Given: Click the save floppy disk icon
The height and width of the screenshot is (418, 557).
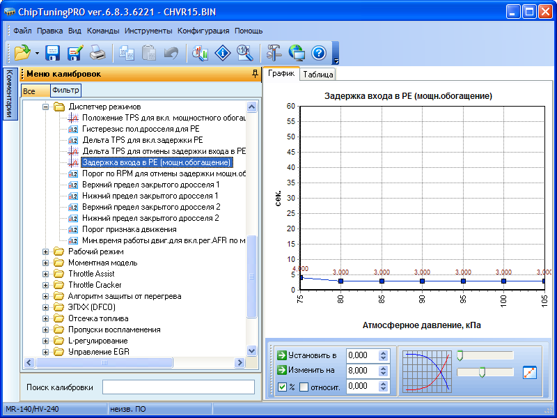Looking at the screenshot, I should tap(53, 52).
